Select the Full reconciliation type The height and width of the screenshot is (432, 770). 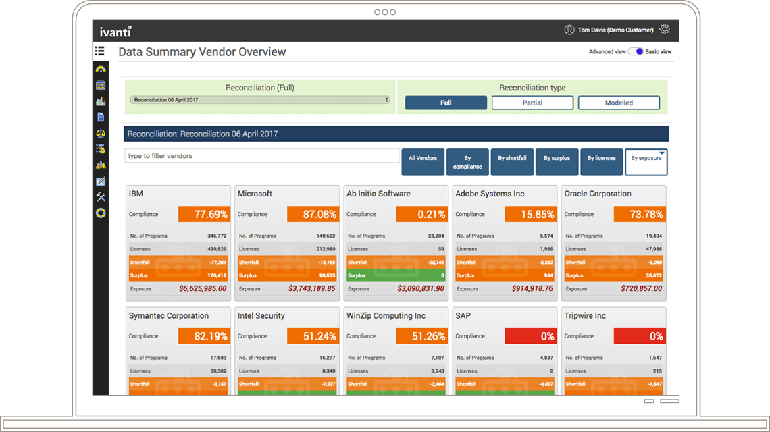(446, 103)
